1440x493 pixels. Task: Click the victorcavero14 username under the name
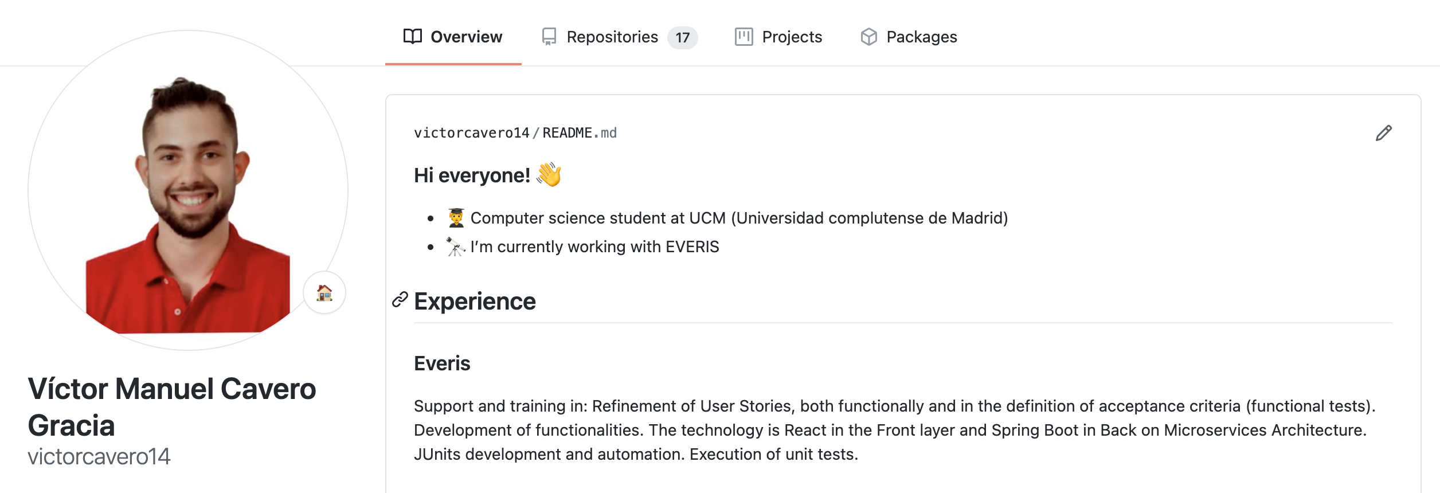(x=99, y=456)
